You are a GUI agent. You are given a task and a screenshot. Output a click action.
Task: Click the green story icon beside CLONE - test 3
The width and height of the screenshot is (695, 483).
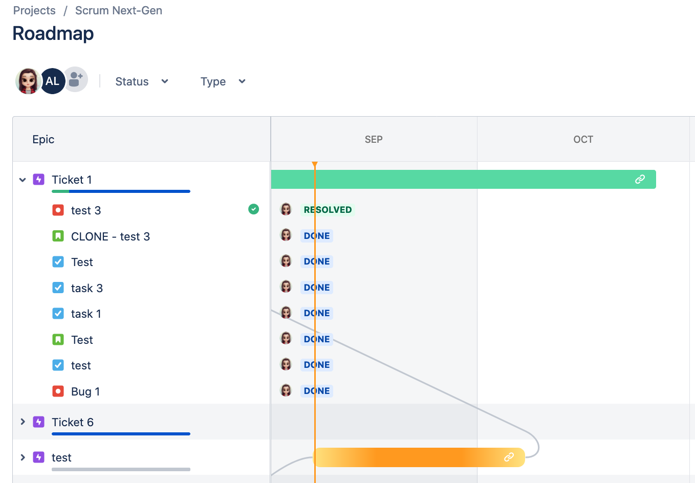pos(58,236)
